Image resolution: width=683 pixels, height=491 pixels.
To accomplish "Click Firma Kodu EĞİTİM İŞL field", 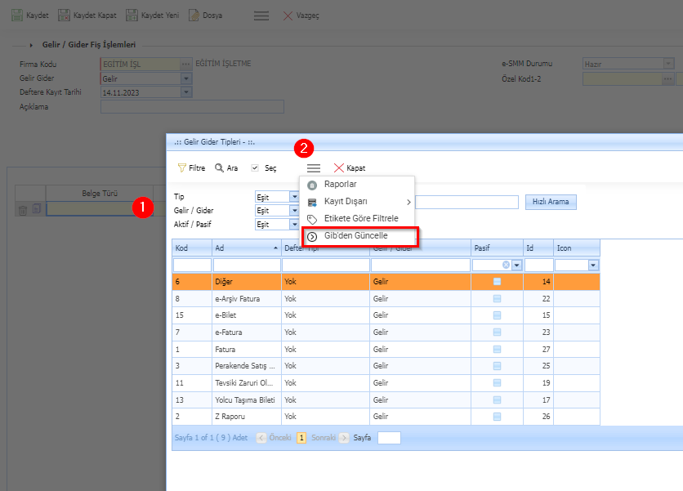I will (141, 64).
